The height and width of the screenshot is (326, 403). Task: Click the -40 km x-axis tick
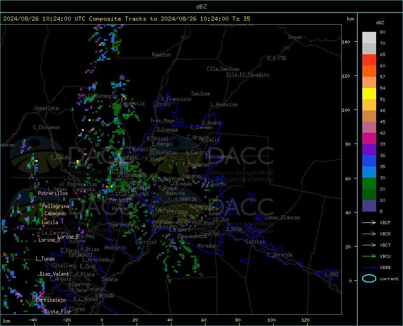pos(33,320)
